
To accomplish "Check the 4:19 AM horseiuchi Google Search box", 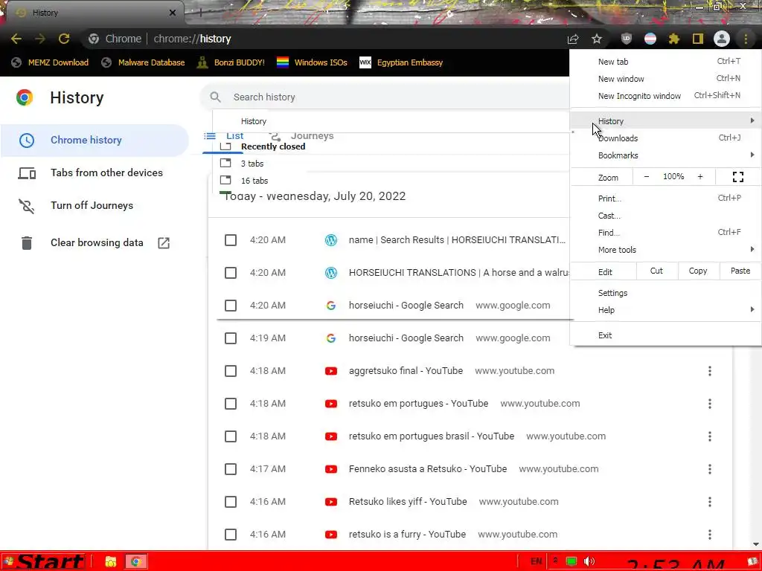I will click(231, 338).
